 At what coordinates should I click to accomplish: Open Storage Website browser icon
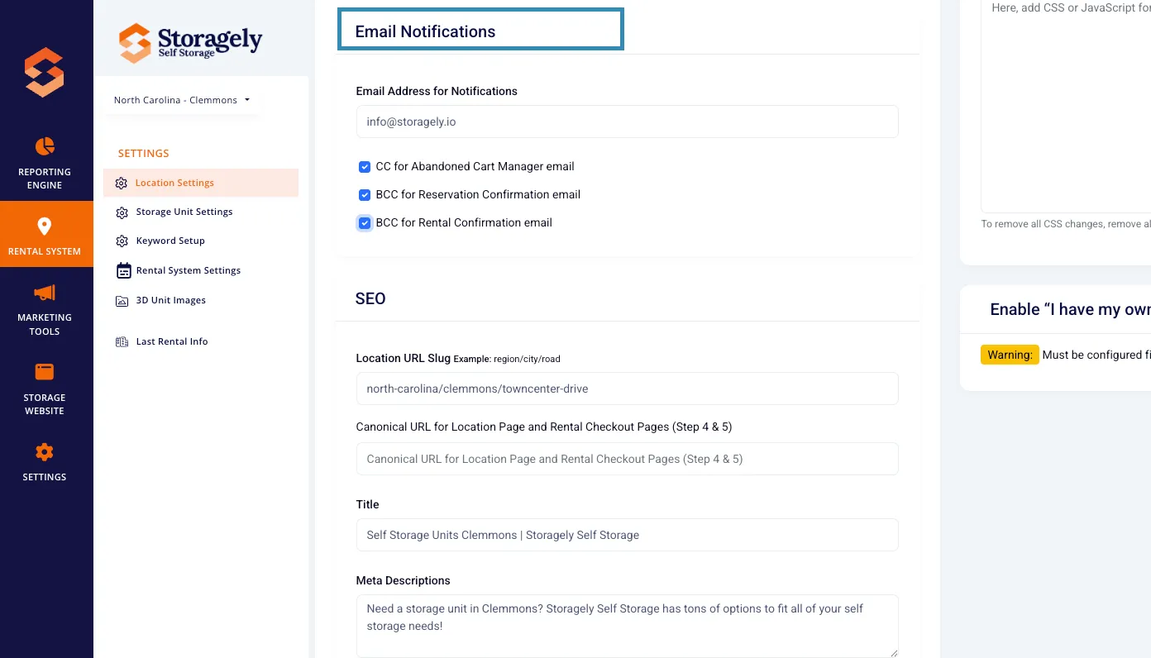click(x=45, y=372)
